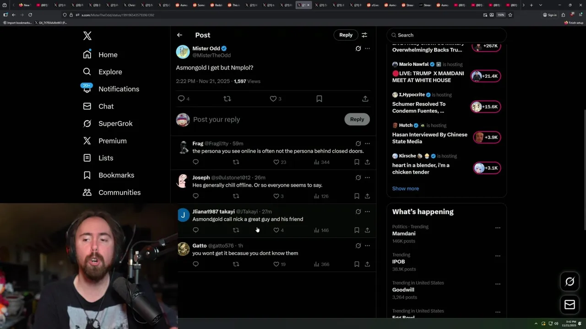
Task: Click the Reply button next to reply field
Action: pos(357,119)
